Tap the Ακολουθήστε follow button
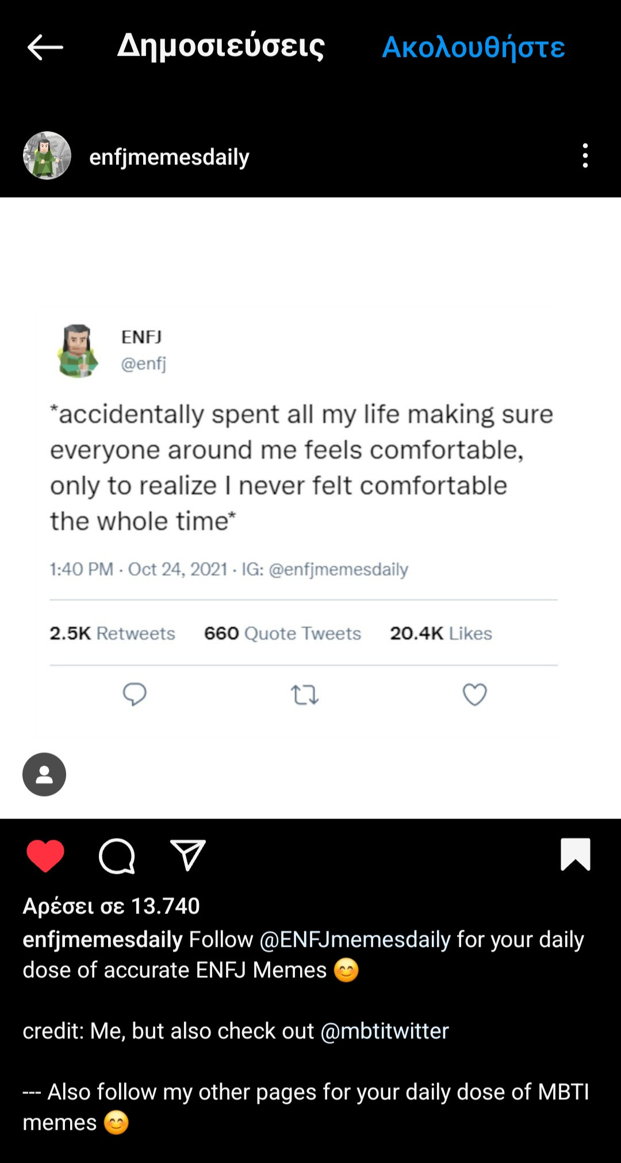The image size is (621, 1163). click(473, 47)
